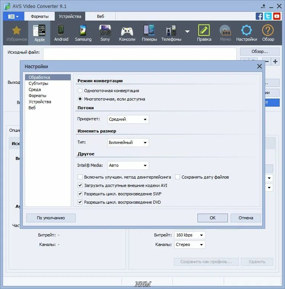Select Веб in settings list
This screenshot has height=289, width=285.
click(48, 108)
